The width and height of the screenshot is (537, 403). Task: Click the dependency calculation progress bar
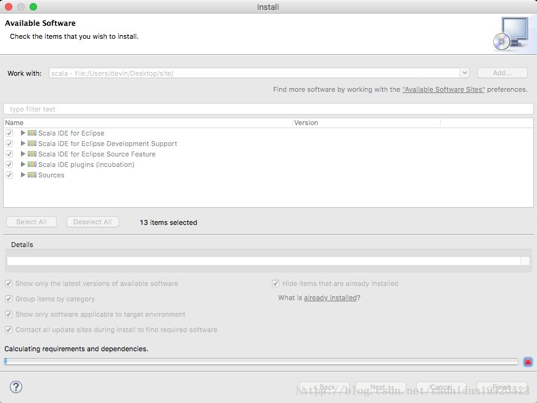tap(261, 362)
